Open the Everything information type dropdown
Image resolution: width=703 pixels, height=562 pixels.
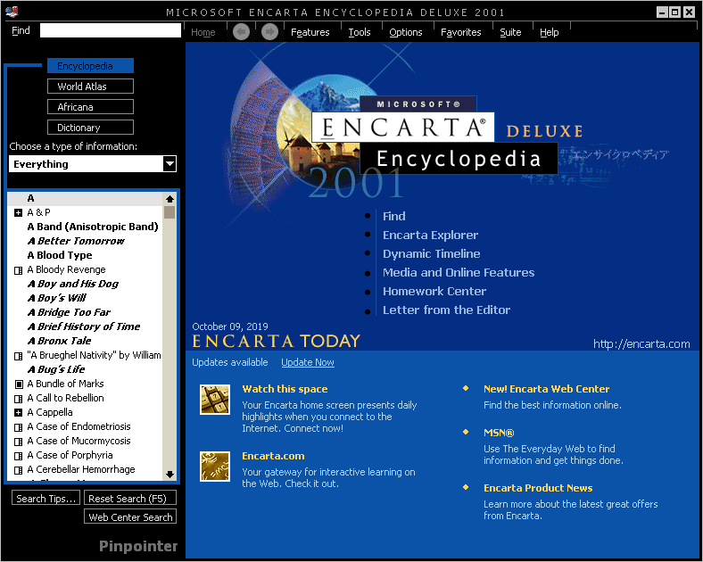click(170, 164)
